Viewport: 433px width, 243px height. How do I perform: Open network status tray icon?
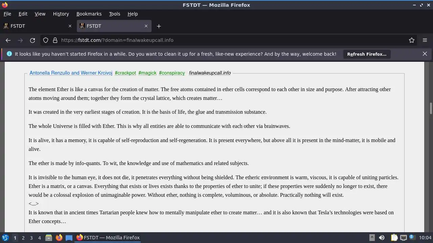click(403, 238)
